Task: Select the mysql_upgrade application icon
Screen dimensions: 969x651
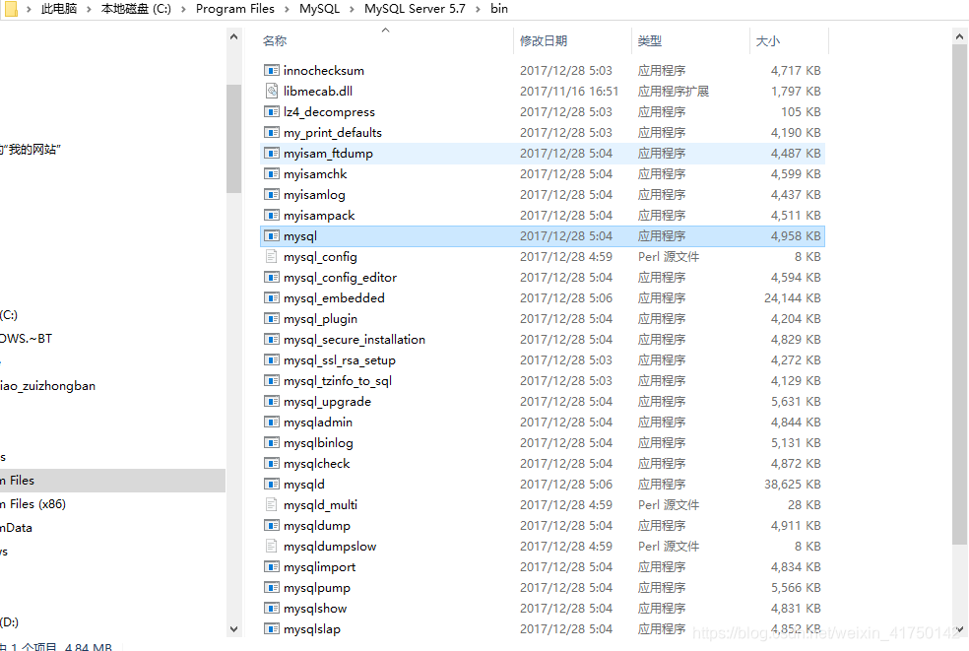Action: (271, 401)
